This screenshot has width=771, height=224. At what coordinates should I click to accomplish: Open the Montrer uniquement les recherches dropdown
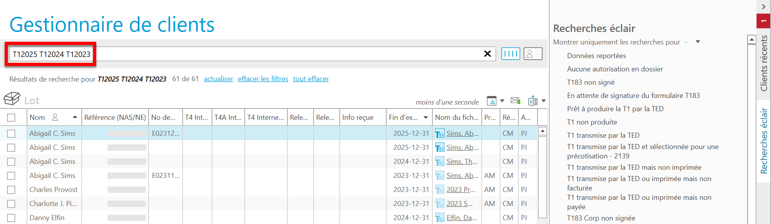pos(697,42)
